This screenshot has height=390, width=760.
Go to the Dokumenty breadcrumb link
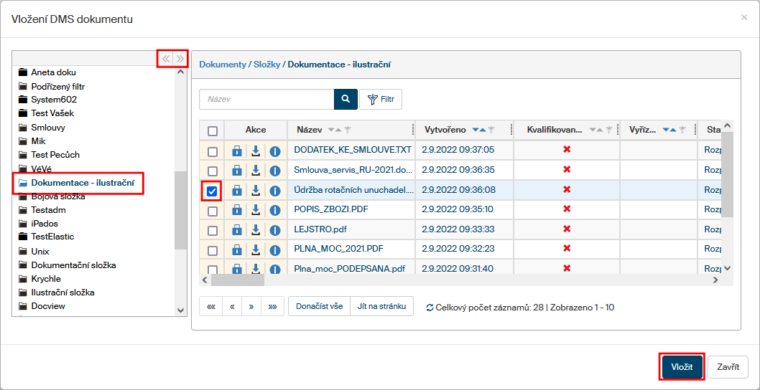pos(222,65)
